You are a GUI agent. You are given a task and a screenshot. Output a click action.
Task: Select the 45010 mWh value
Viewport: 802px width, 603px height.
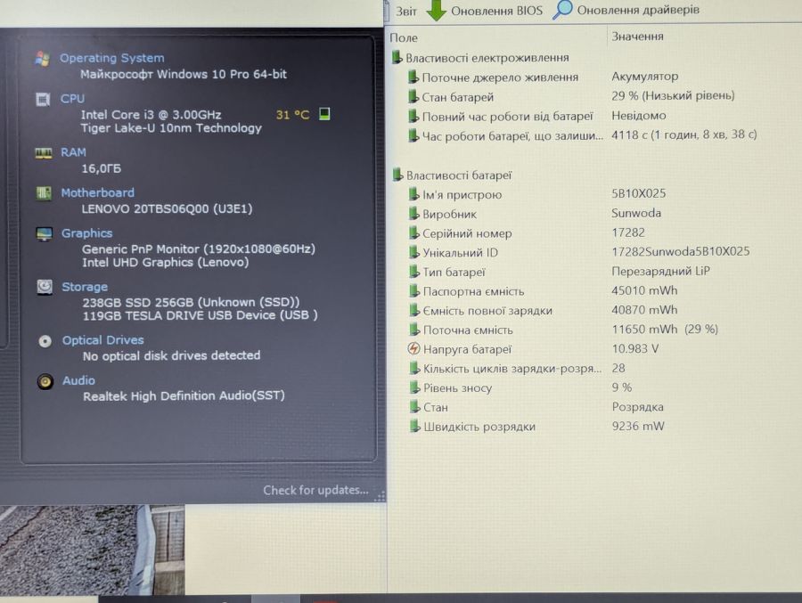(644, 290)
